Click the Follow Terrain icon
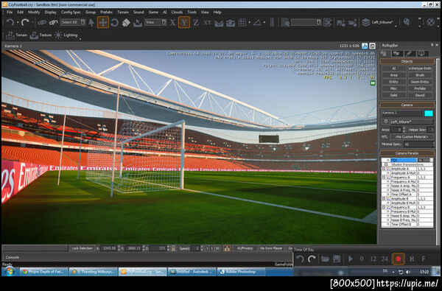The width and height of the screenshot is (442, 291). coord(219,23)
